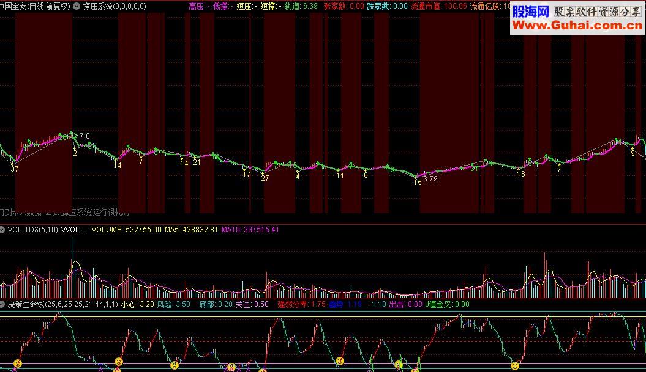Click the 4 bar-count marker
The height and width of the screenshot is (372, 646).
(x=298, y=177)
